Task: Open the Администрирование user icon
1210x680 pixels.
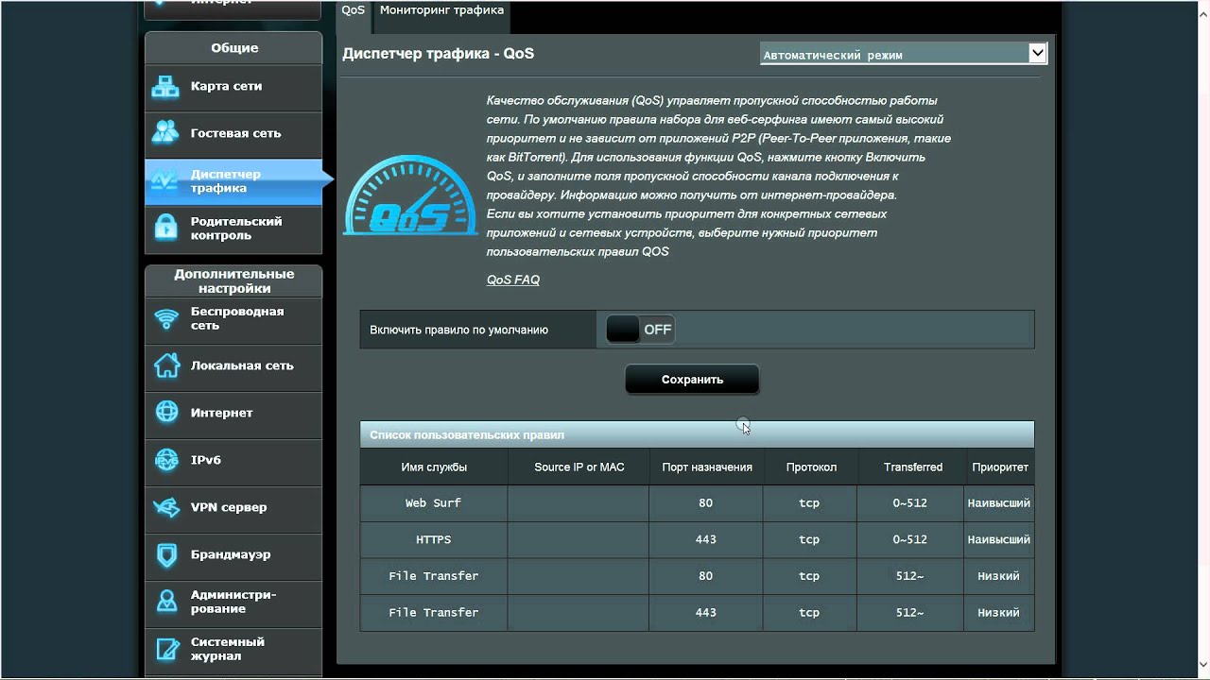Action: click(166, 602)
